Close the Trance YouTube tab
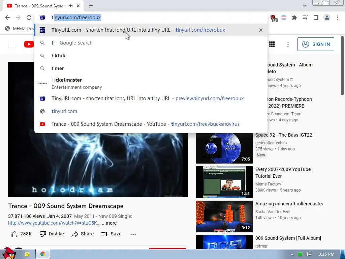Screen dimensions: 345x259 click(78, 6)
